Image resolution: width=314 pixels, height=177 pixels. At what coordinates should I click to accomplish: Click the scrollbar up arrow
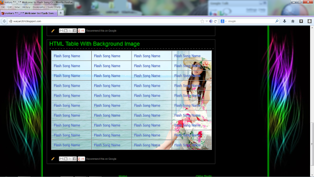pyautogui.click(x=312, y=28)
